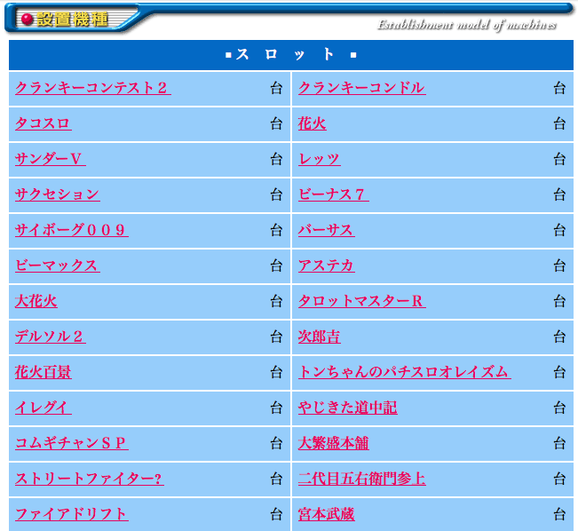Click the Establishment model of machines text
Image resolution: width=578 pixels, height=531 pixels.
click(467, 25)
